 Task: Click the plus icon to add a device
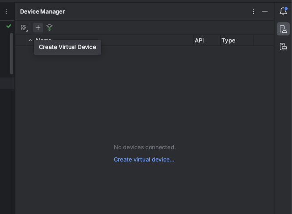pos(38,28)
